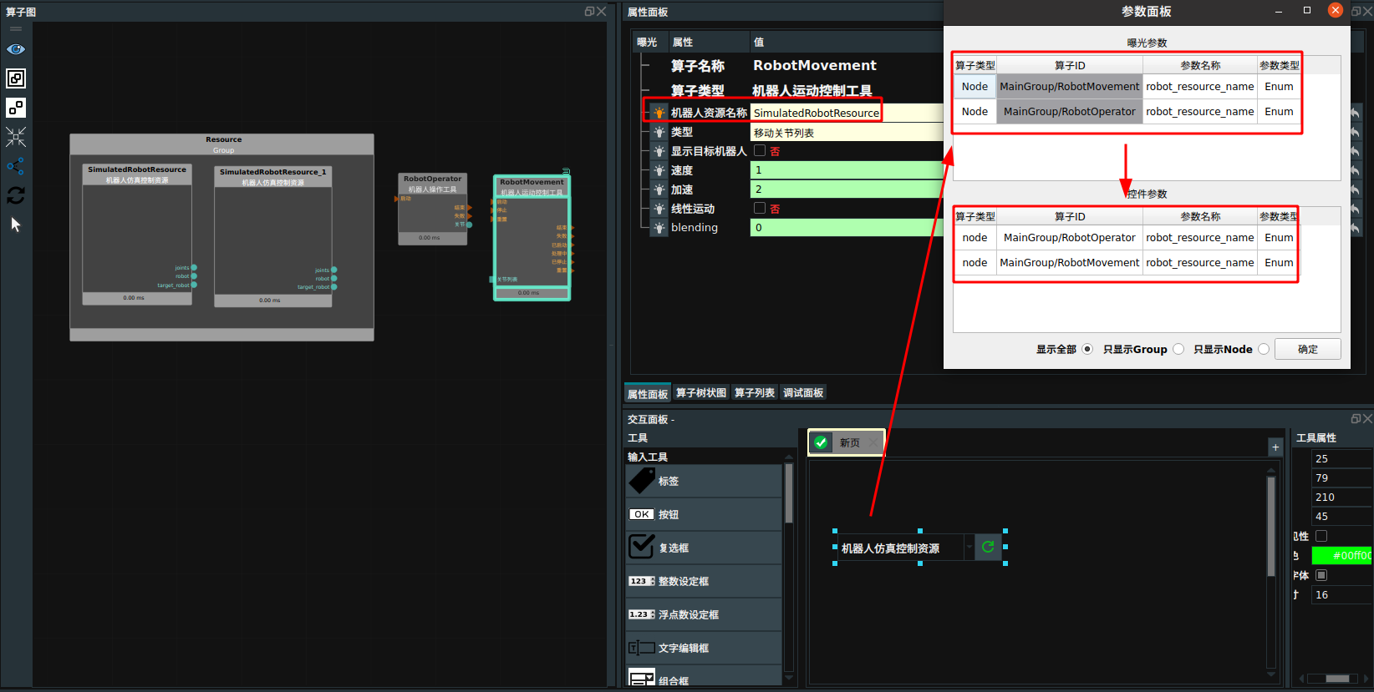The width and height of the screenshot is (1374, 692).
Task: Toggle exposure bulb for 机器人资源名称
Action: click(x=659, y=113)
